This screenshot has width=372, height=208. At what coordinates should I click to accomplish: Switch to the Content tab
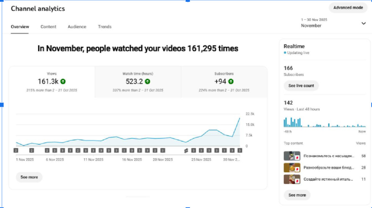click(x=48, y=27)
